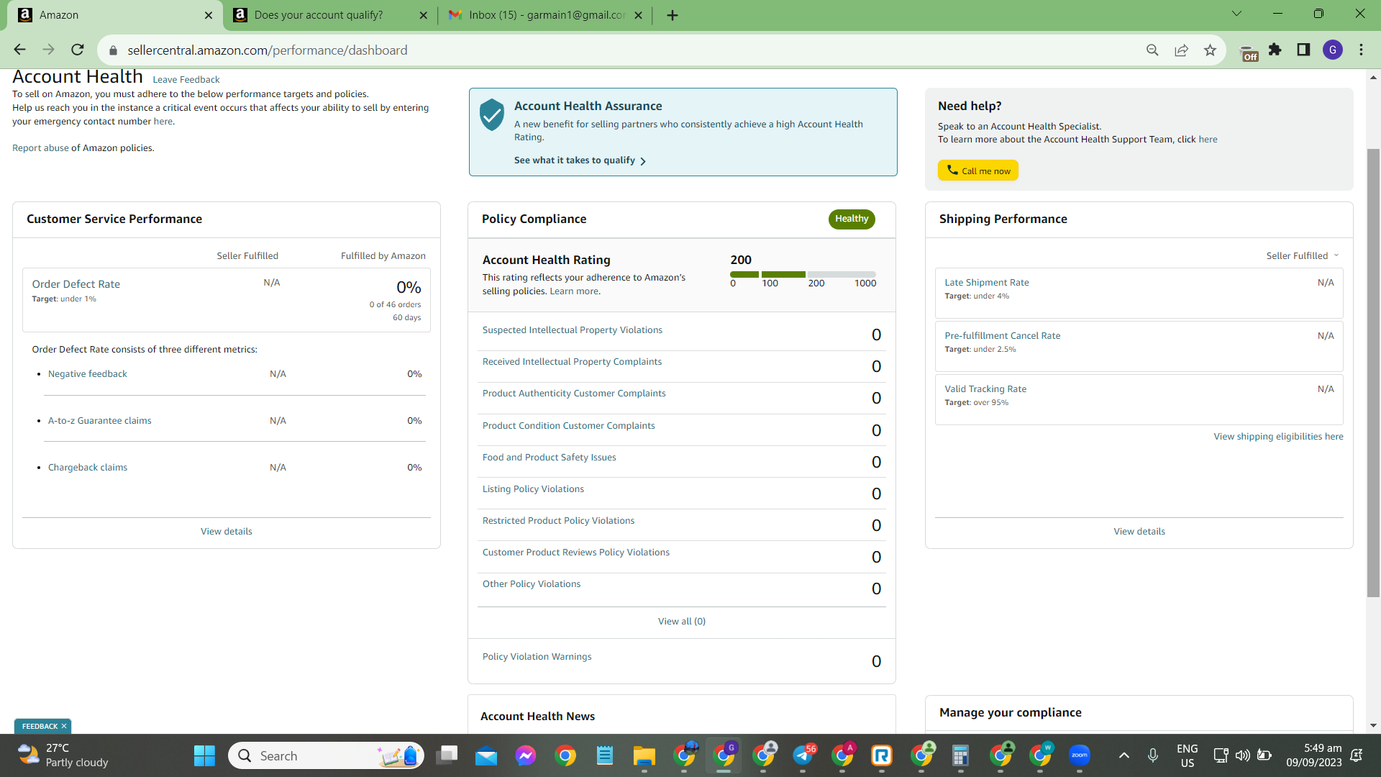Click See what it takes to qualify
The height and width of the screenshot is (777, 1381).
pyautogui.click(x=580, y=160)
